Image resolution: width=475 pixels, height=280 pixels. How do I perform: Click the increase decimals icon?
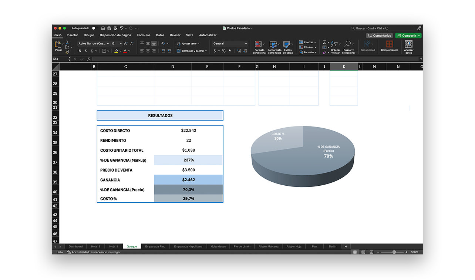coord(239,51)
